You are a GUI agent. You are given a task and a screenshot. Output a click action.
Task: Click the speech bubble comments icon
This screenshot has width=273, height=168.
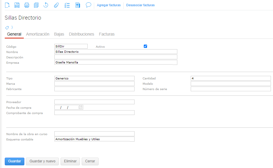[88, 5]
